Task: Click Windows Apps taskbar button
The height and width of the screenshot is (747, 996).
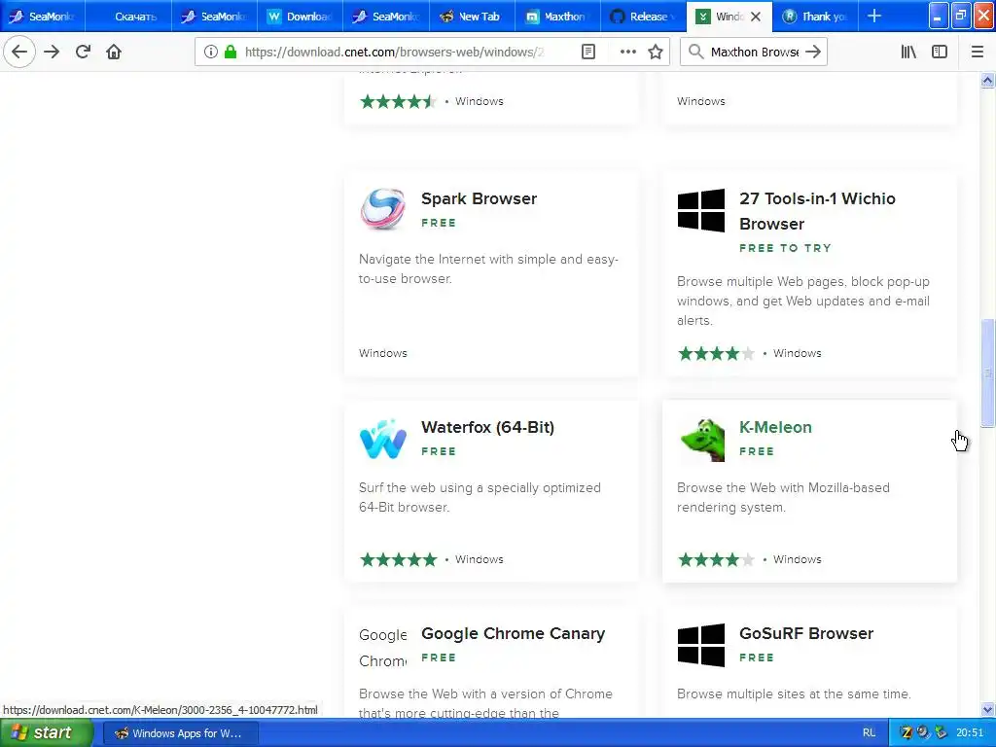Action: pos(179,733)
